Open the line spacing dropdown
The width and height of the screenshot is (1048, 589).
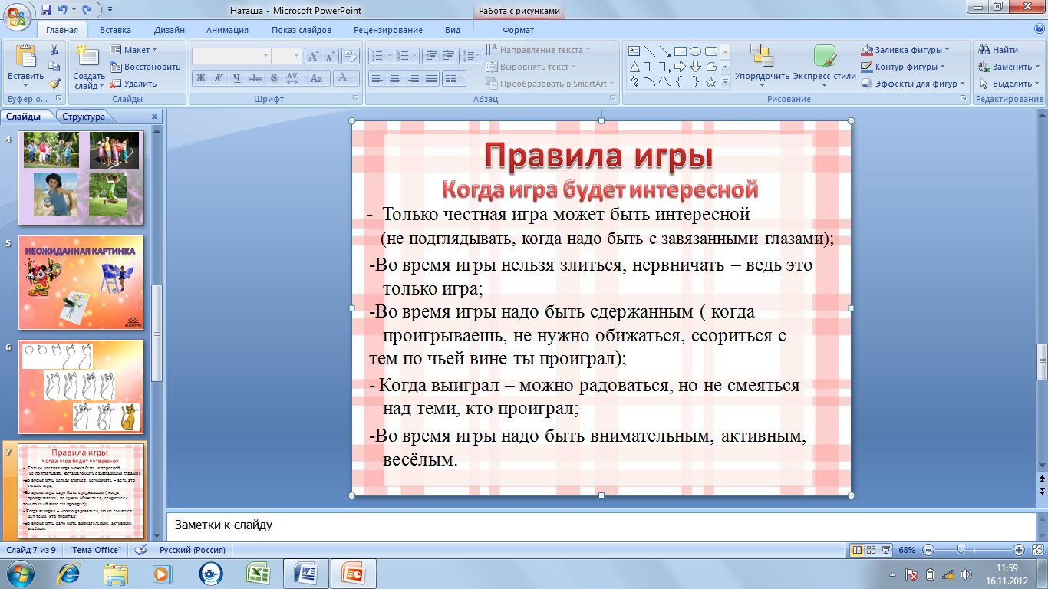(471, 55)
